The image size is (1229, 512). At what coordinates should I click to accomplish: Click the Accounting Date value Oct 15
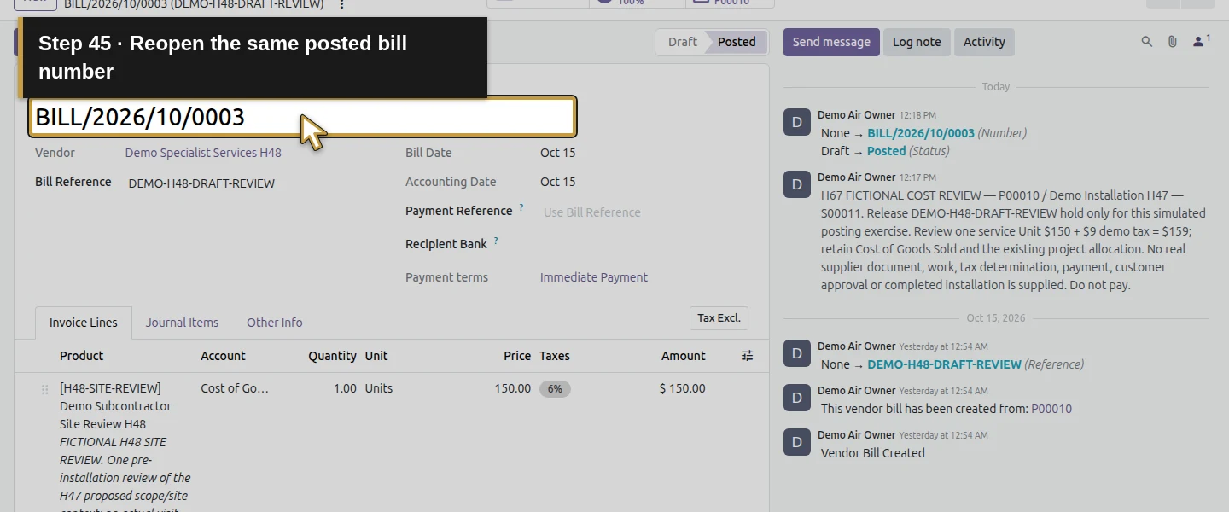[558, 182]
